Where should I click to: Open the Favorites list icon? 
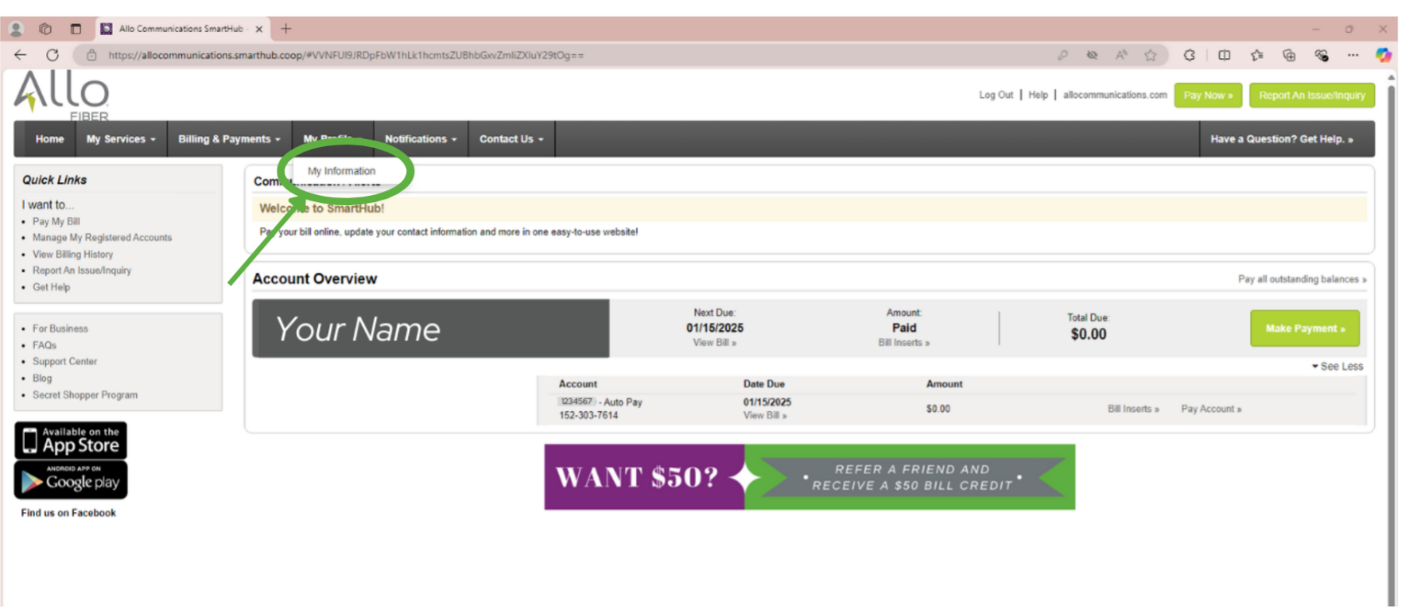pos(1257,55)
